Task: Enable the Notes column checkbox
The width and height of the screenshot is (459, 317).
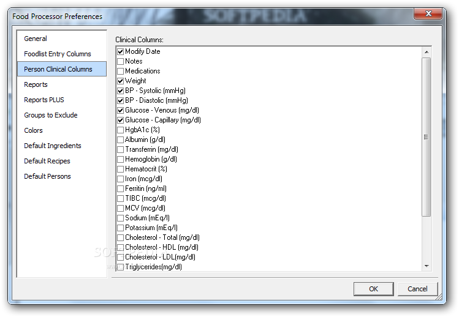Action: 120,61
